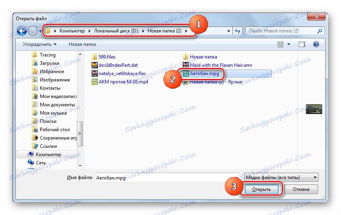Click the MPG icon of Автобан.mpg

(185, 74)
